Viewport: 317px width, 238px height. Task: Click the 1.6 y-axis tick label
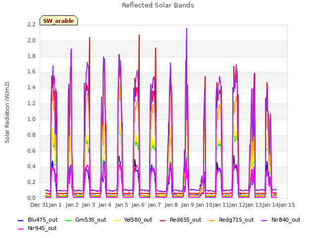tap(31, 71)
